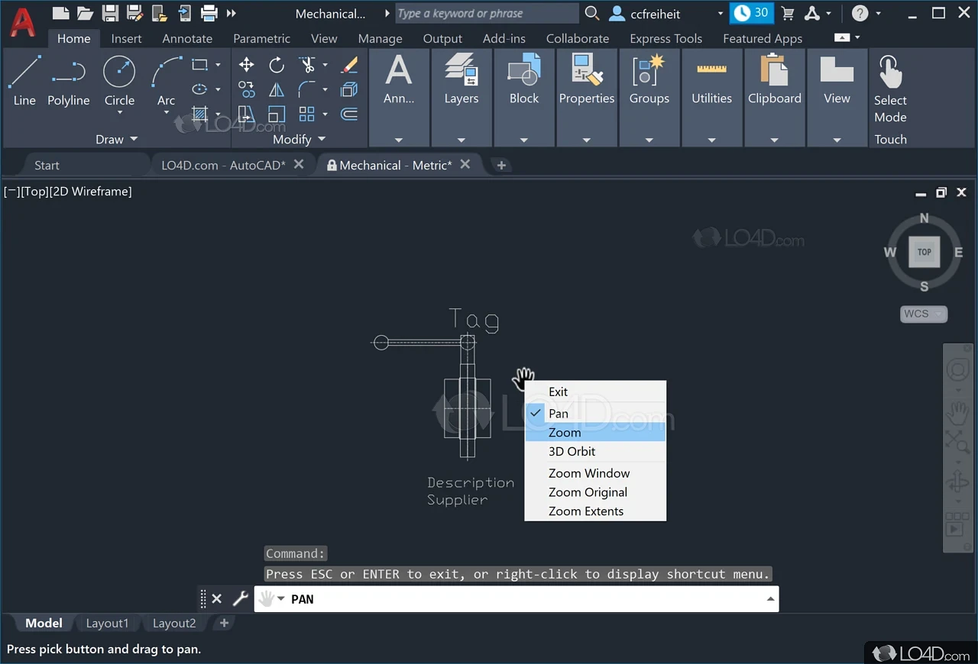Select the Erase tool
Image resolution: width=978 pixels, height=664 pixels.
(348, 65)
